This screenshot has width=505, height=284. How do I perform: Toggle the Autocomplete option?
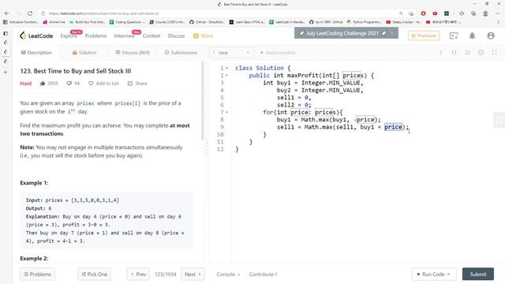[x=278, y=53]
